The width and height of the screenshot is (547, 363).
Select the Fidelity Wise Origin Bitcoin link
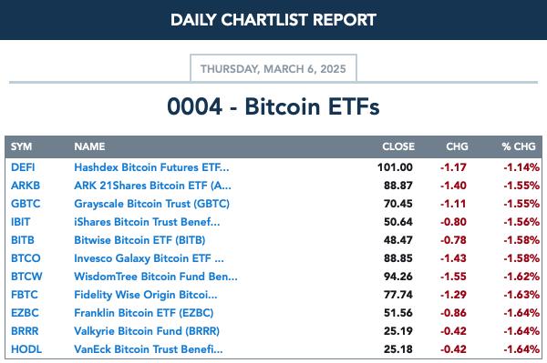(x=146, y=295)
